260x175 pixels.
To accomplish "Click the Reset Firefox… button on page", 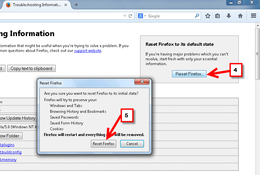I will 189,74.
